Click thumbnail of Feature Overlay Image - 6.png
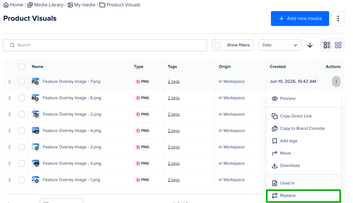The height and width of the screenshot is (203, 353). tap(35, 98)
